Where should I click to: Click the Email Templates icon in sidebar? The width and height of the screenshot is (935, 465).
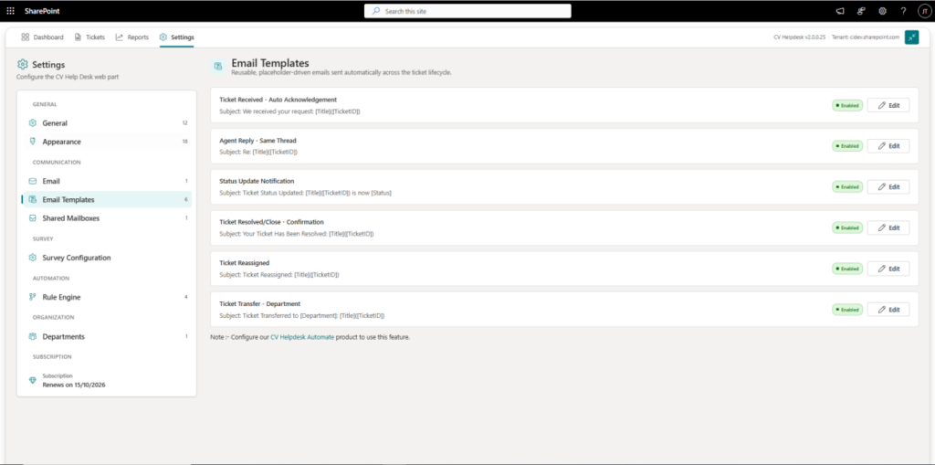[x=33, y=199]
